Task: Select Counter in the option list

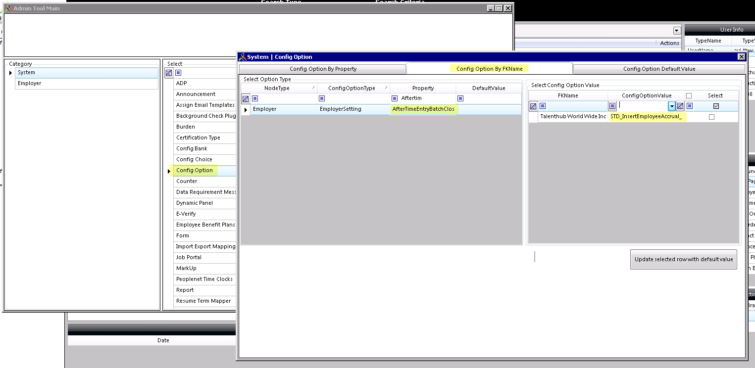Action: (x=187, y=181)
